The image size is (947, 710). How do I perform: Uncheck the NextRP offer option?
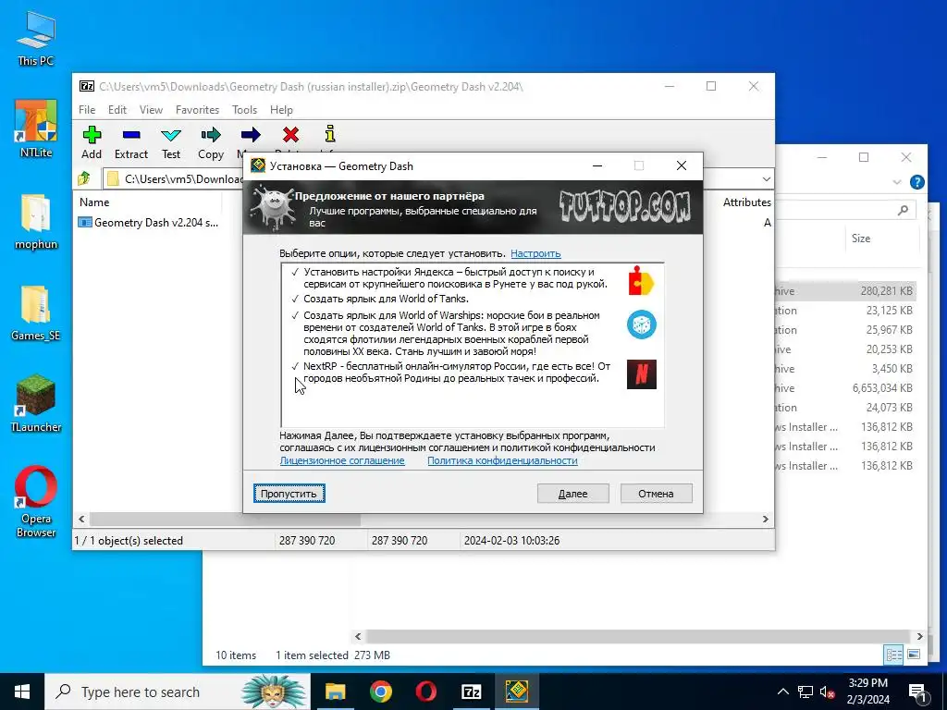(295, 366)
